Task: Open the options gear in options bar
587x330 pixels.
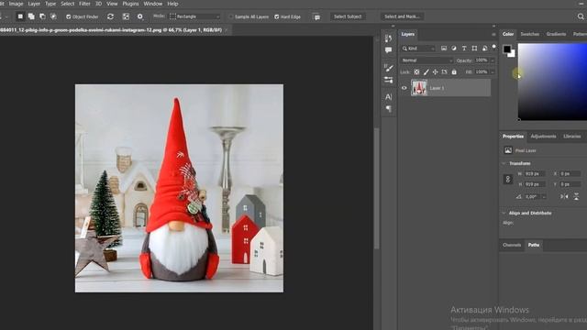Action: pos(140,16)
